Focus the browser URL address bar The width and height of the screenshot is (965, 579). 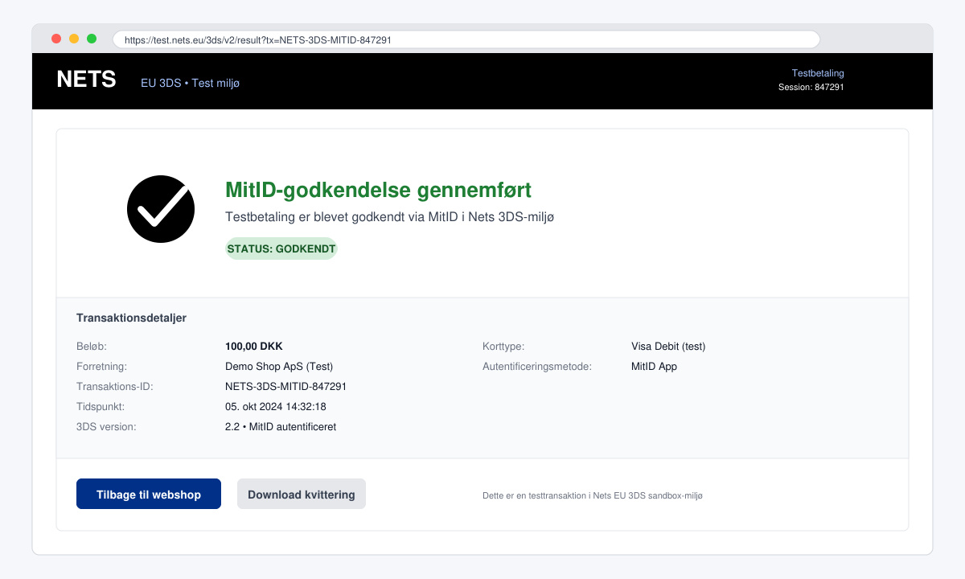click(466, 39)
